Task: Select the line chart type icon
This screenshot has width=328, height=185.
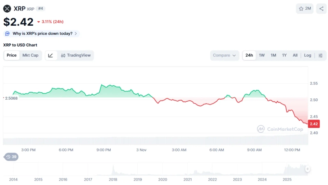Action: coord(50,56)
